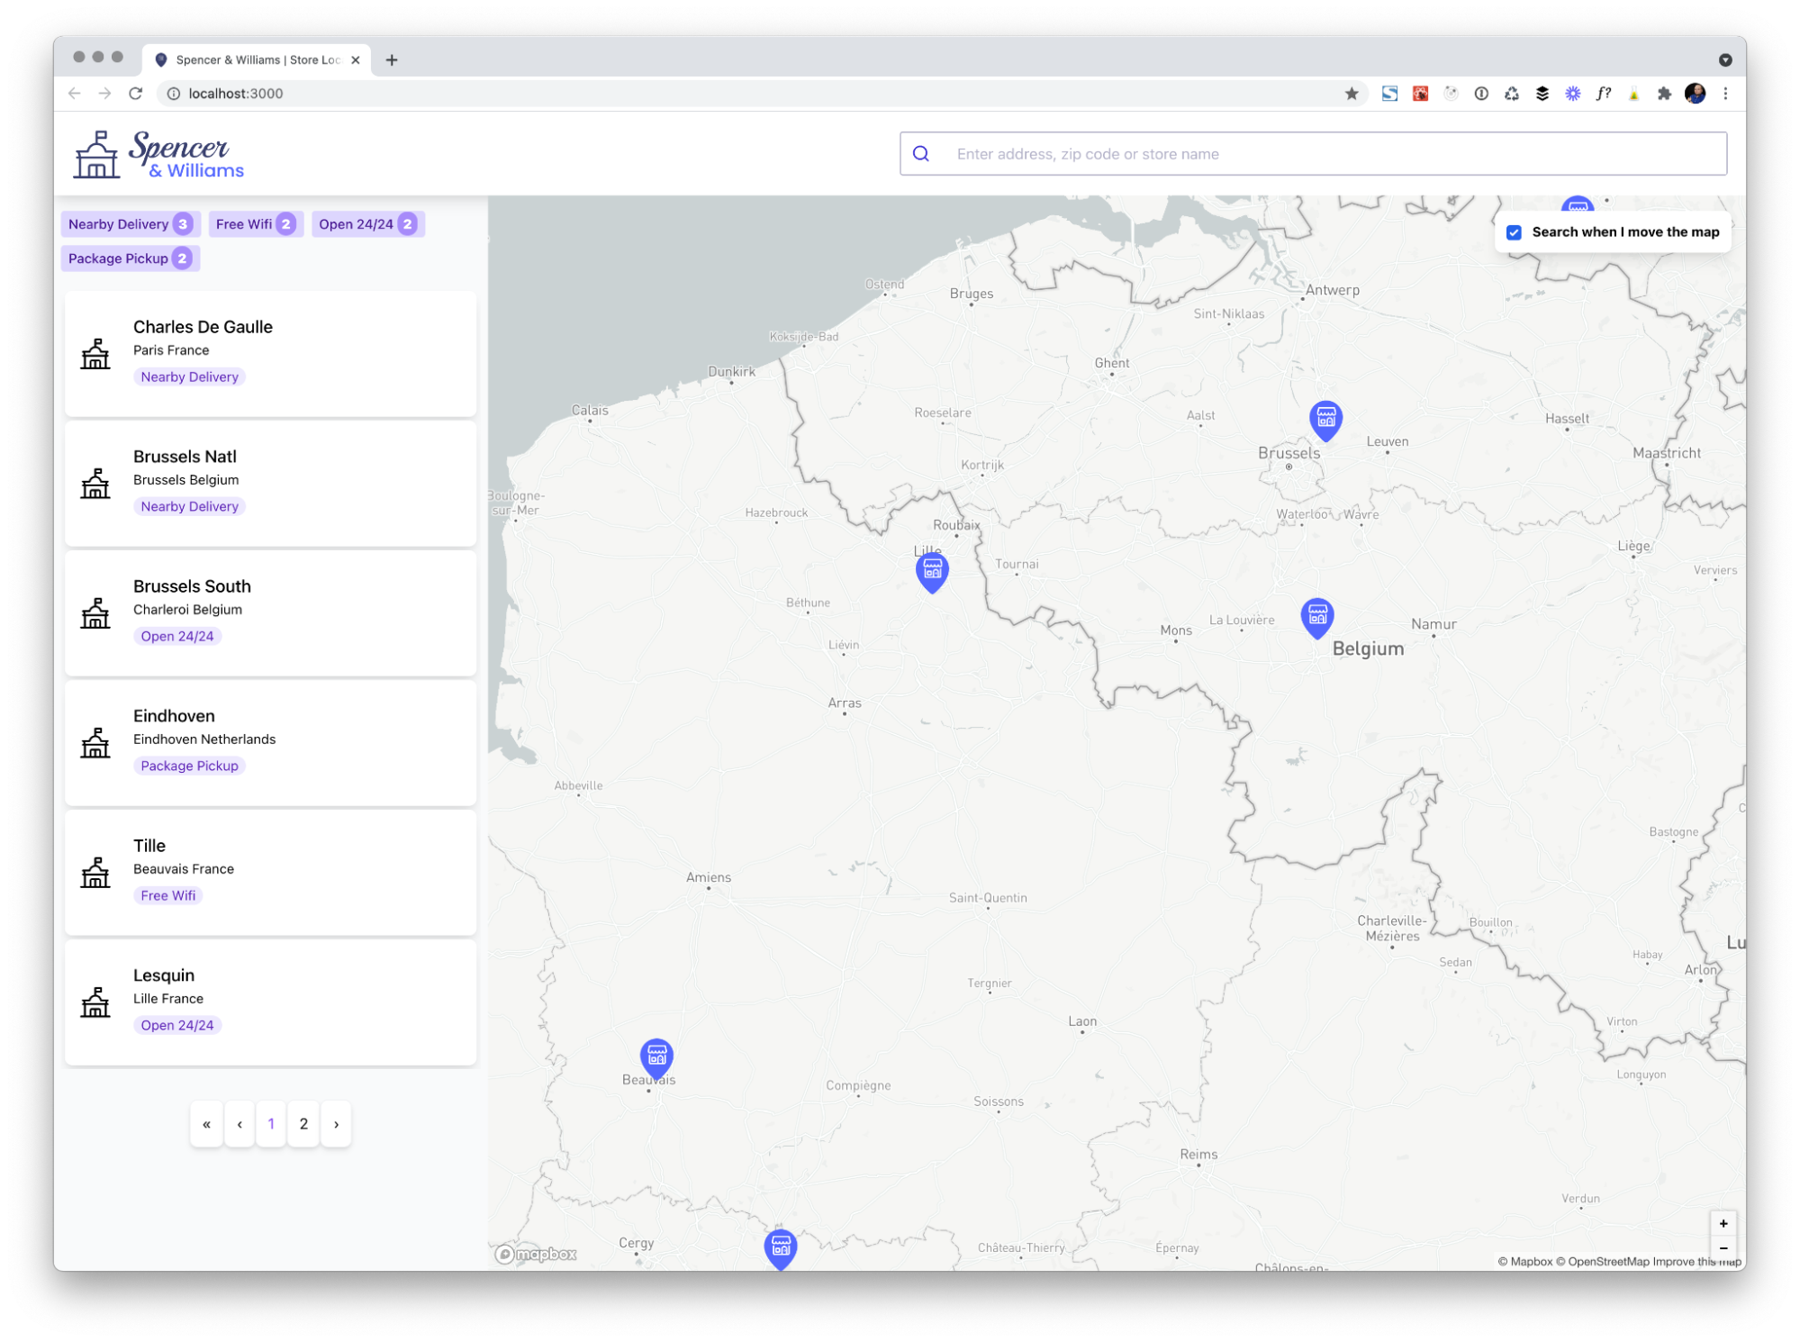Click the store marker near Cergy

click(781, 1248)
